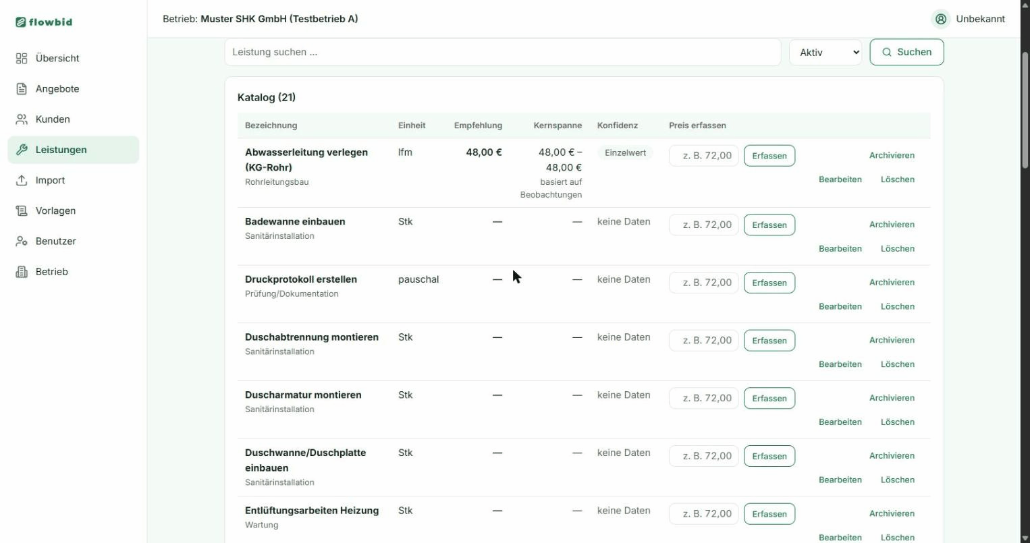Open the Übersicht dashboard icon
Screen dimensions: 1030x543
[22, 58]
